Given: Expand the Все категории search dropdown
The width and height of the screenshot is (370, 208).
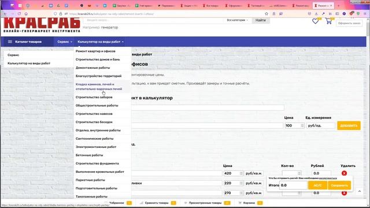Looking at the screenshot, I should pos(238,20).
